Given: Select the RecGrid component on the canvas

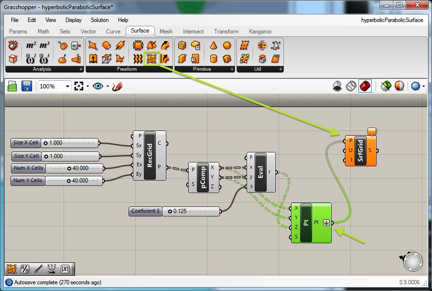Looking at the screenshot, I should coord(150,155).
